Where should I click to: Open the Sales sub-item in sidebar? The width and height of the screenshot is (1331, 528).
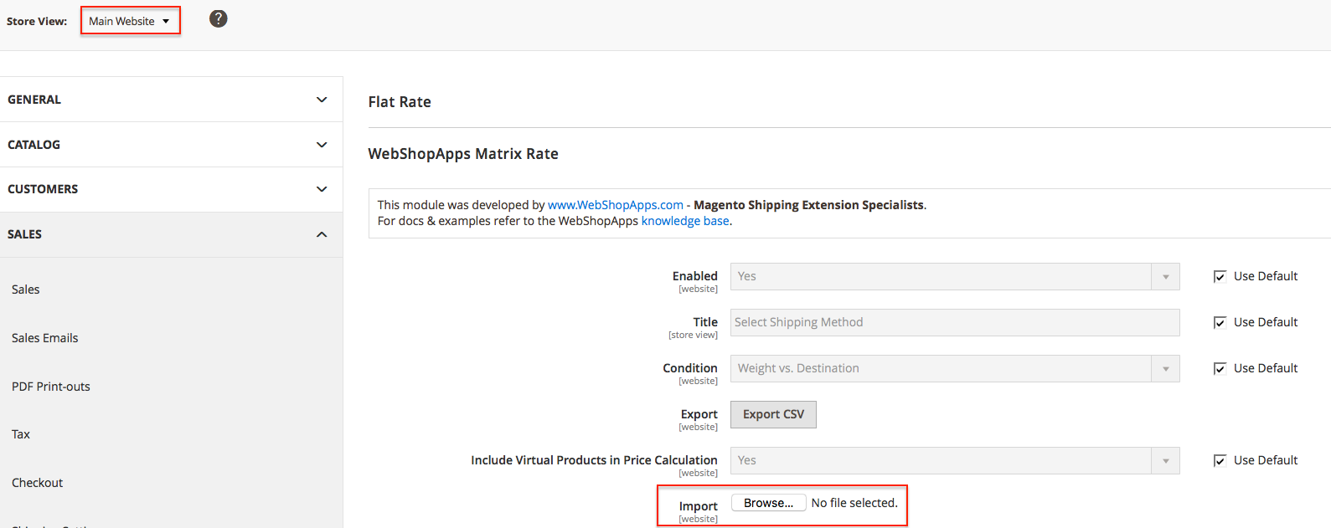pyautogui.click(x=26, y=290)
